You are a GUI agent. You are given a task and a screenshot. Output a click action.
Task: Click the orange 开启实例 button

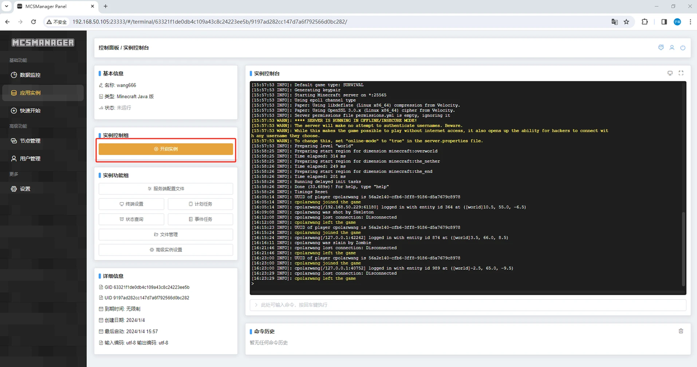pos(166,149)
